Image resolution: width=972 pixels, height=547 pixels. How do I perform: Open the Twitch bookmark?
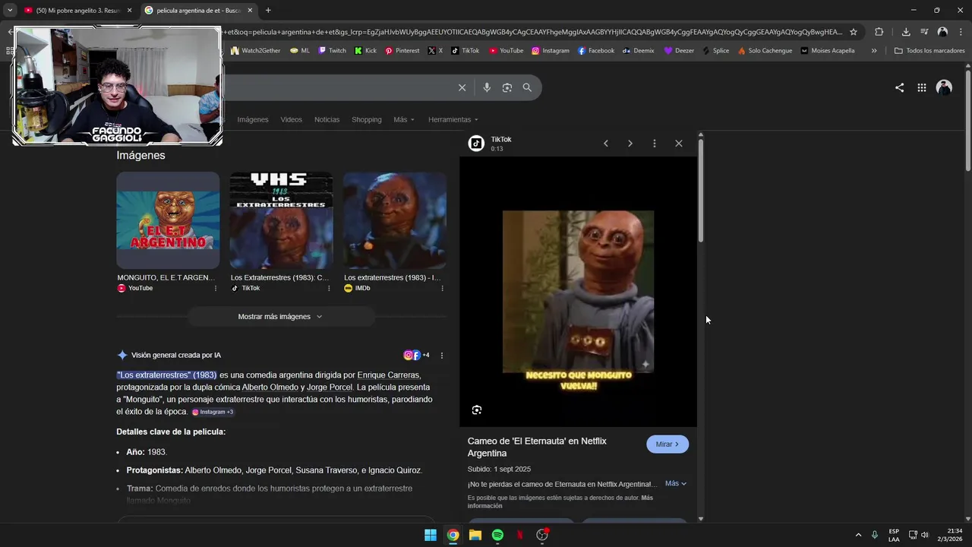coord(332,51)
